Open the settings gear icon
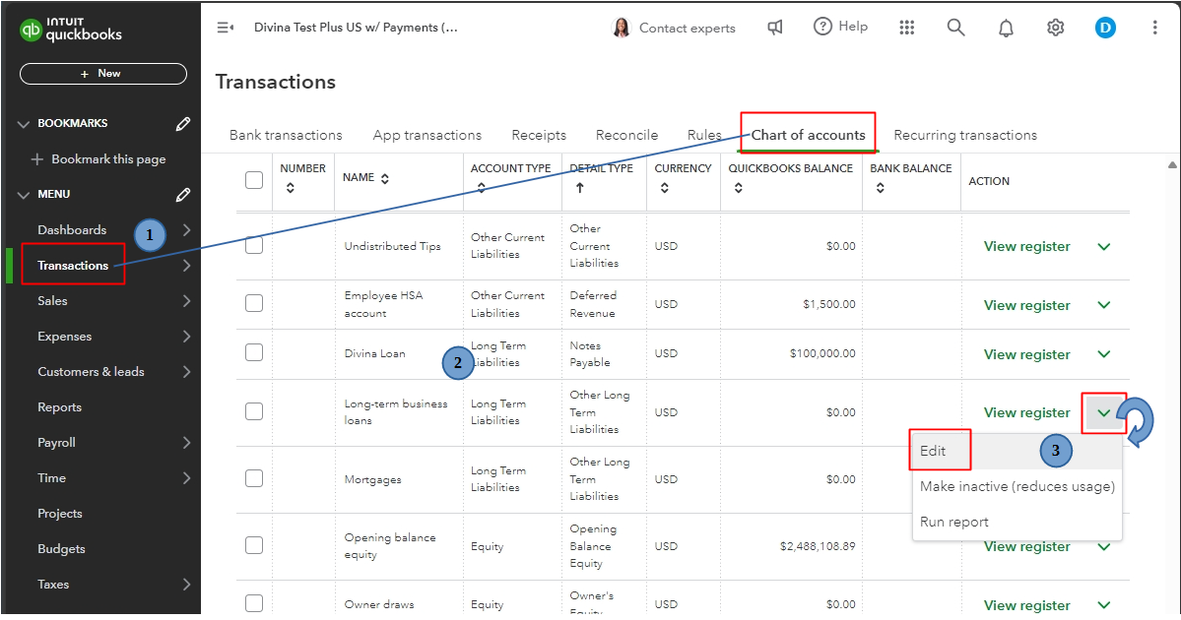This screenshot has width=1181, height=620. [1055, 28]
